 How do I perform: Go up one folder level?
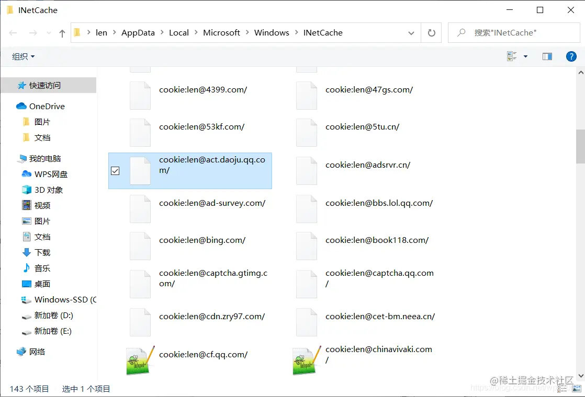[62, 33]
